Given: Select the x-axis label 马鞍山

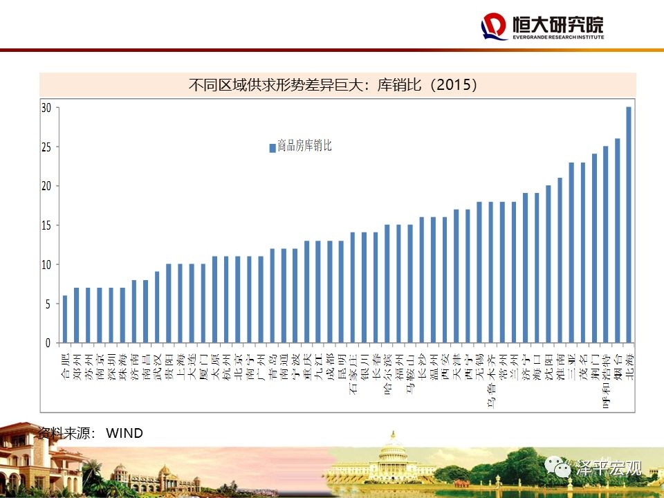Looking at the screenshot, I should pyautogui.click(x=411, y=375).
